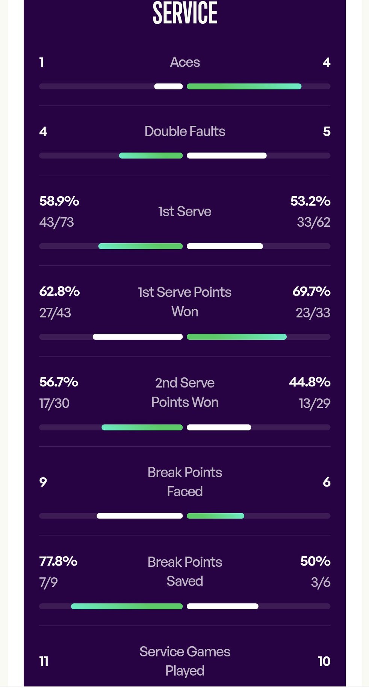Click the SERVICE section heading
This screenshot has height=688, width=369.
tap(184, 13)
